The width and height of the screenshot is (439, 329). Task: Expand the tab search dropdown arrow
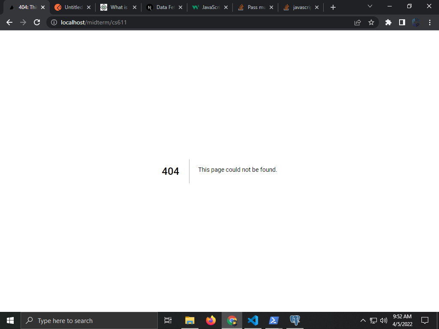[x=370, y=6]
